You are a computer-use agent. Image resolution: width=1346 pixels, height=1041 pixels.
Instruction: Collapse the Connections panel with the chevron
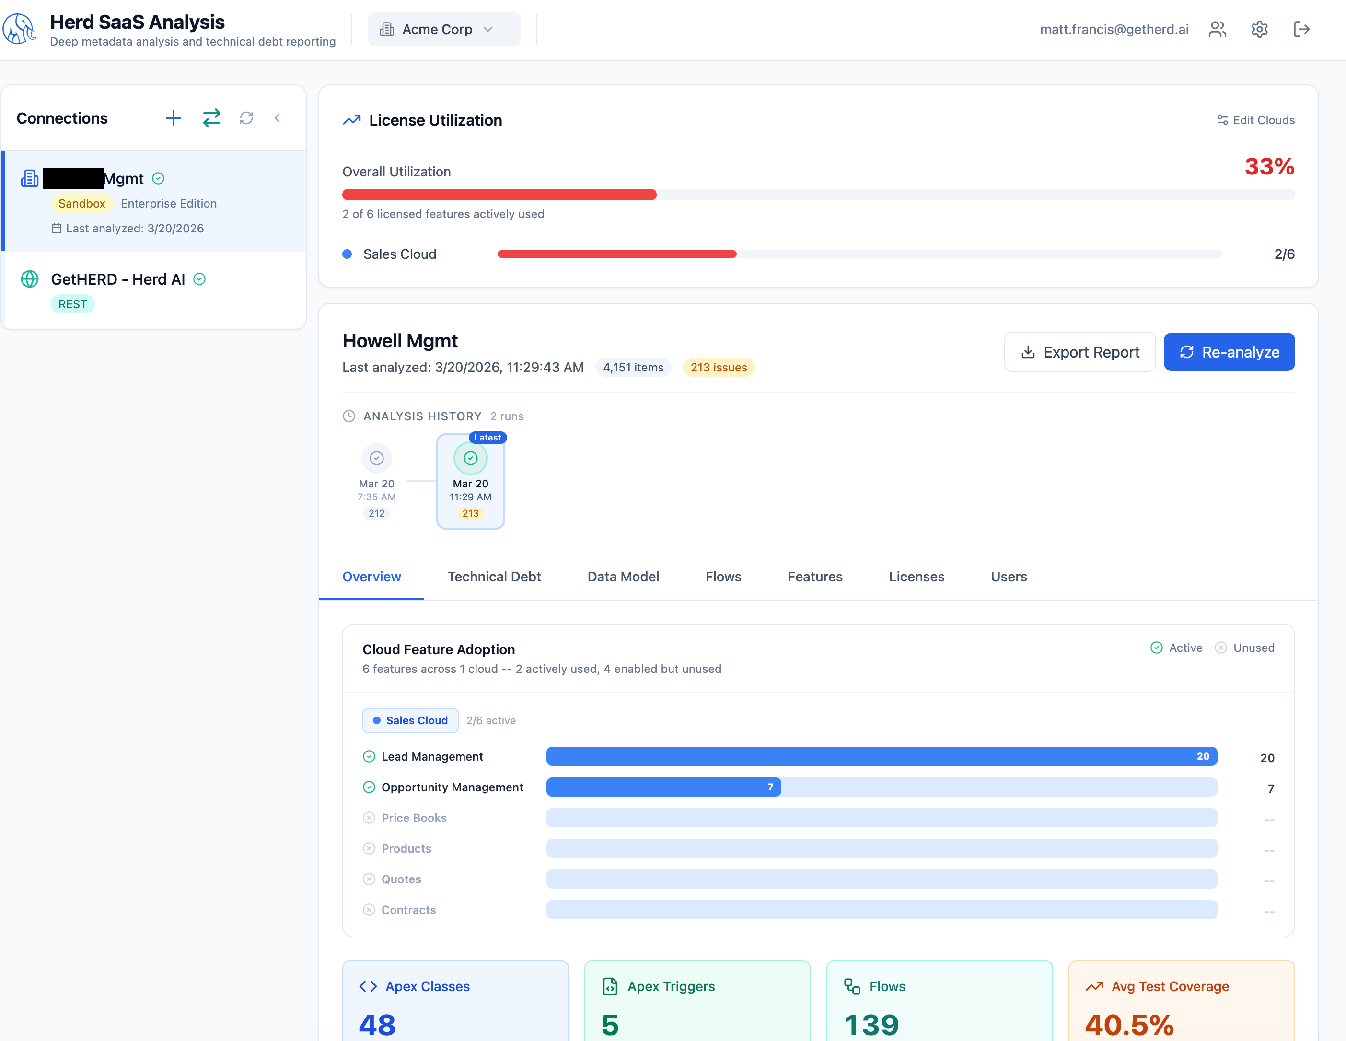278,118
